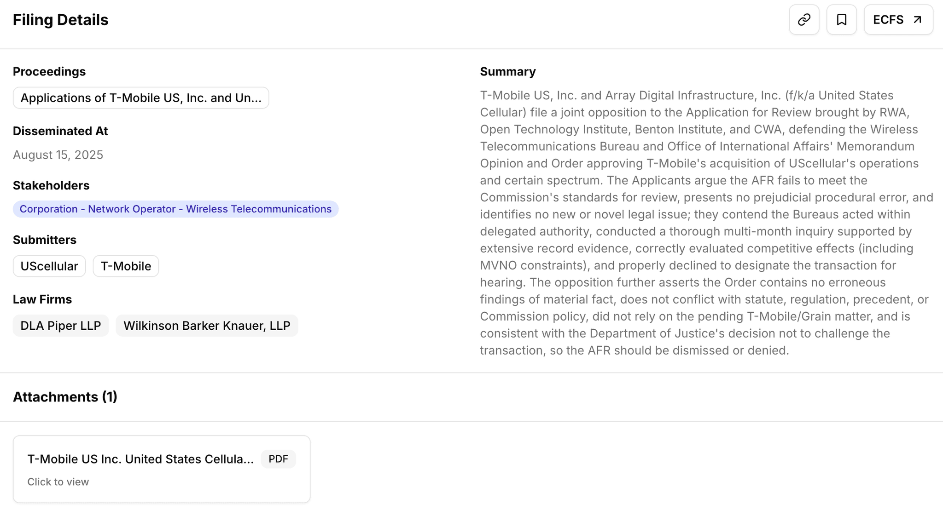Select the UScellular submitter chip
The image size is (943, 516).
(49, 266)
